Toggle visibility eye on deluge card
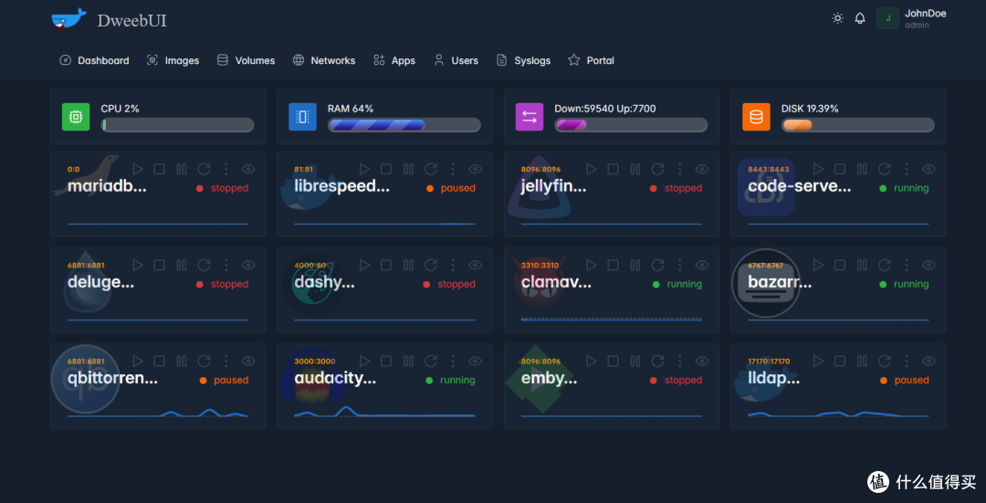 coord(248,265)
